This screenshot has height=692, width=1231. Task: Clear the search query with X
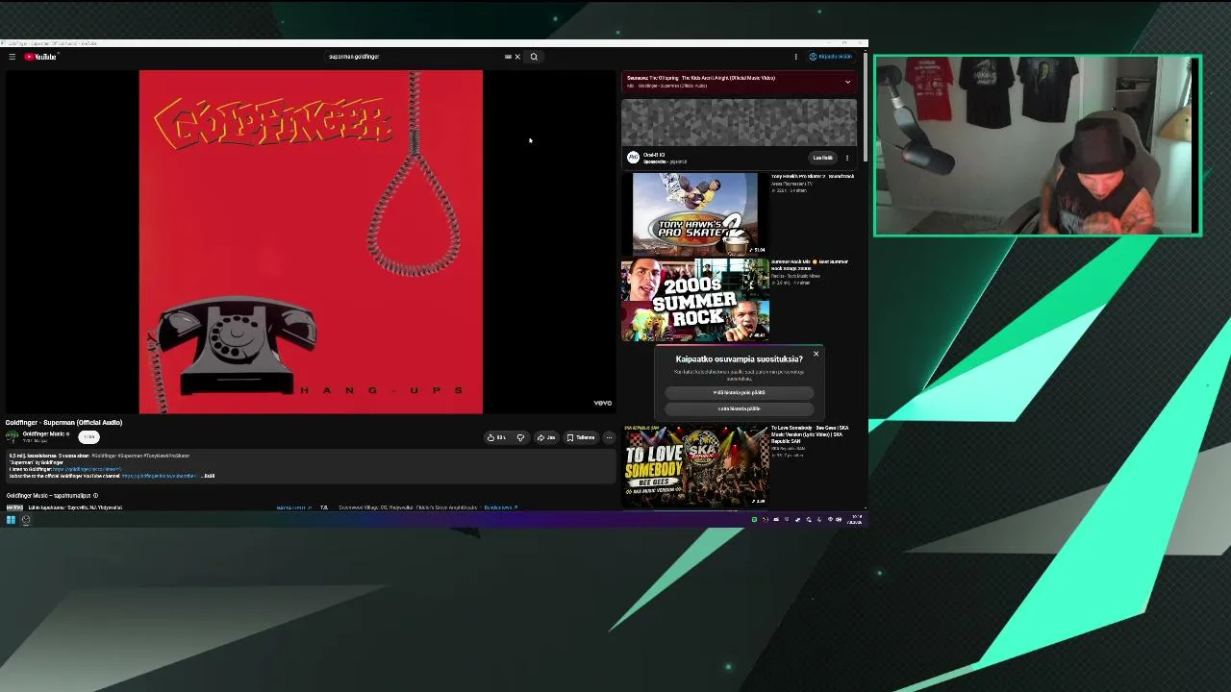point(517,57)
